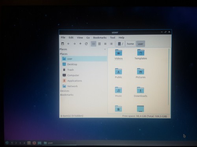Switch to workspace 2 on taskbar

click(x=16, y=143)
